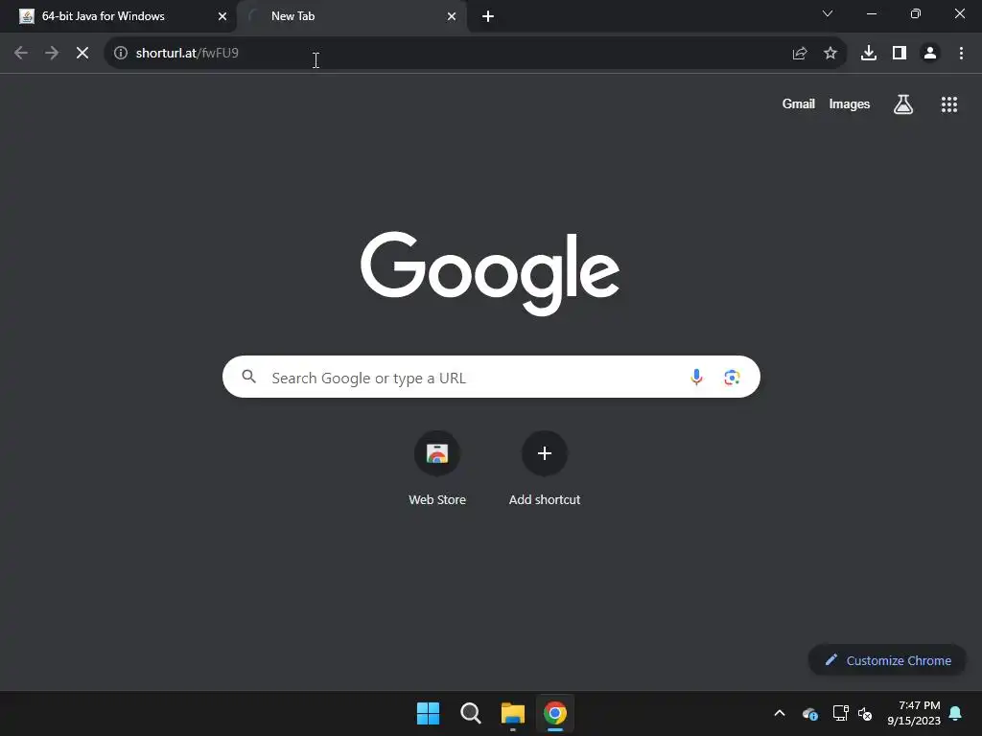Image resolution: width=982 pixels, height=736 pixels.
Task: Toggle the Chrome side panel
Action: click(900, 54)
